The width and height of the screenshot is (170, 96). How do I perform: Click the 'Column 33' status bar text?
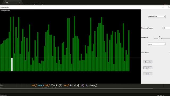(3, 95)
